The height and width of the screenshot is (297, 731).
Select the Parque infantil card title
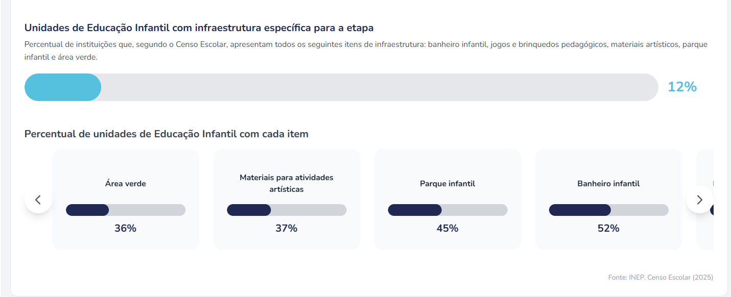coord(447,184)
